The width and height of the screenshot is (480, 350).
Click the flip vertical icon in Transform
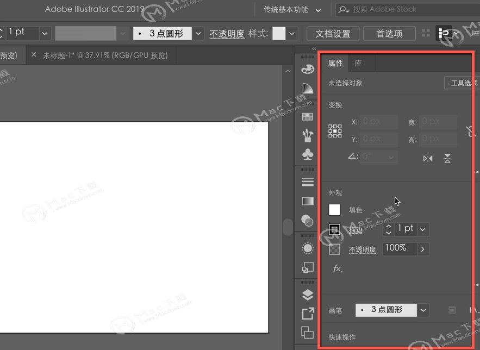pyautogui.click(x=447, y=158)
